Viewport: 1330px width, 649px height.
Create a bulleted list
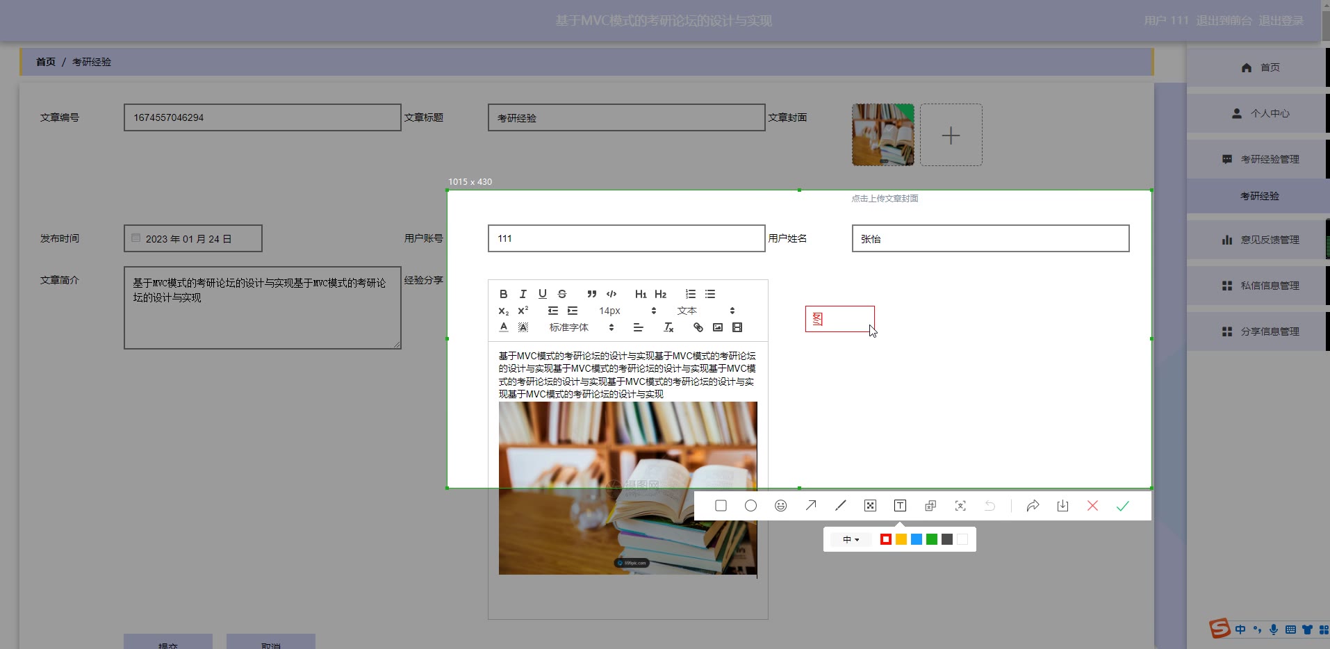pyautogui.click(x=709, y=294)
